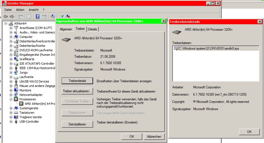
Task: Expand the Netzwerkadapter node
Action: point(11,95)
